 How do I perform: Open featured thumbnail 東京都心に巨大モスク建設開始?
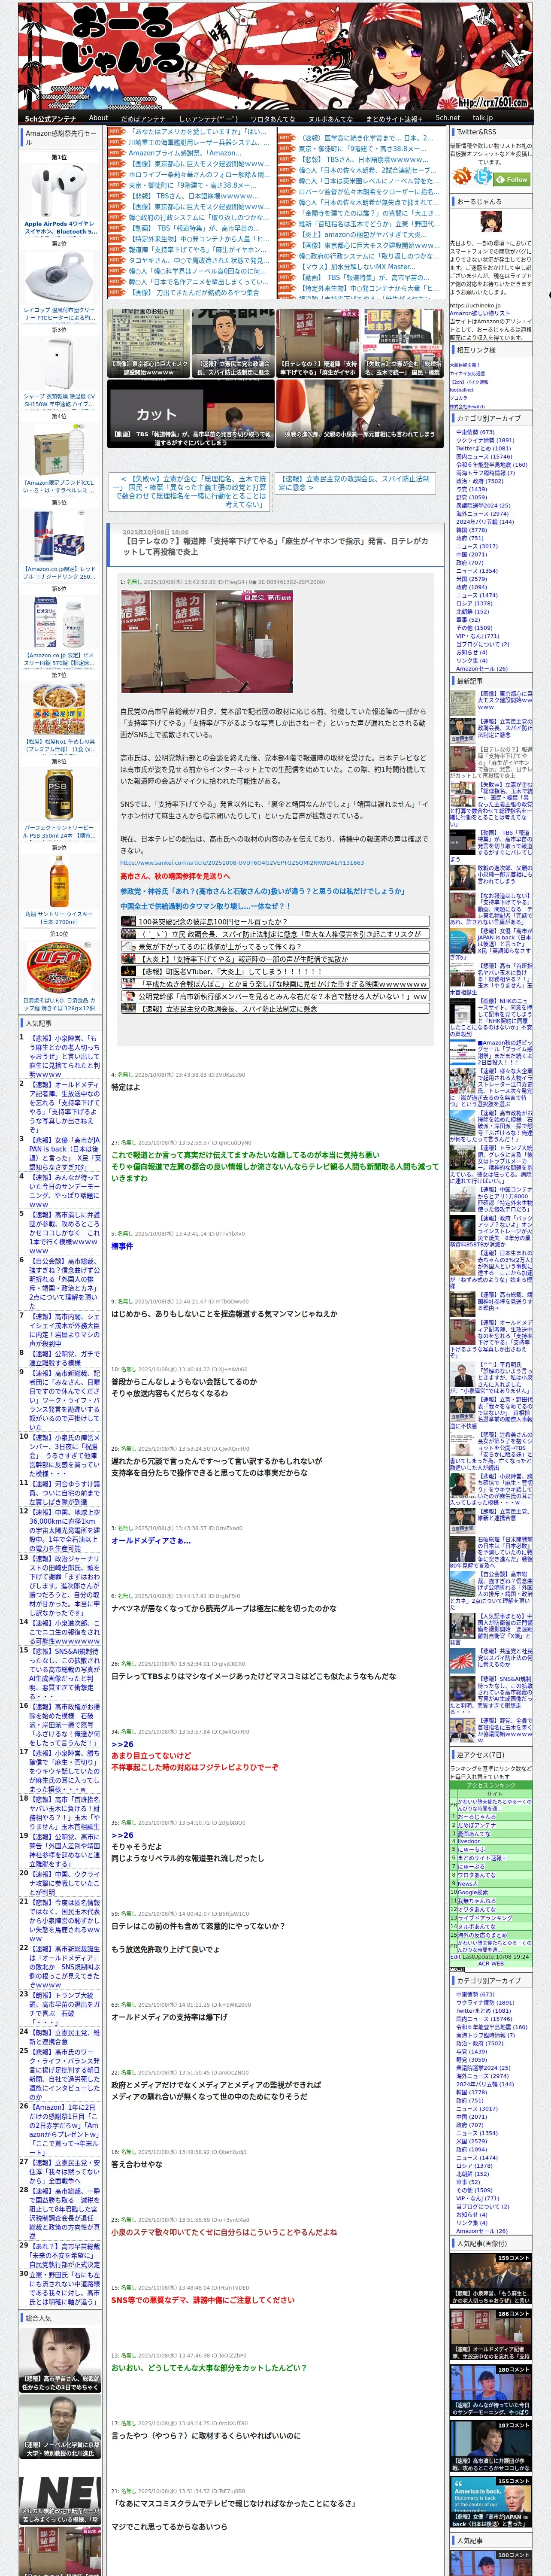[148, 342]
